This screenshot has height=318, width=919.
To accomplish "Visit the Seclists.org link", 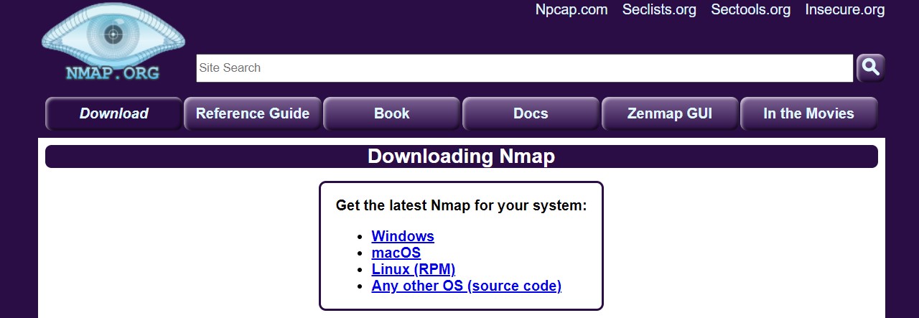I will pyautogui.click(x=659, y=9).
